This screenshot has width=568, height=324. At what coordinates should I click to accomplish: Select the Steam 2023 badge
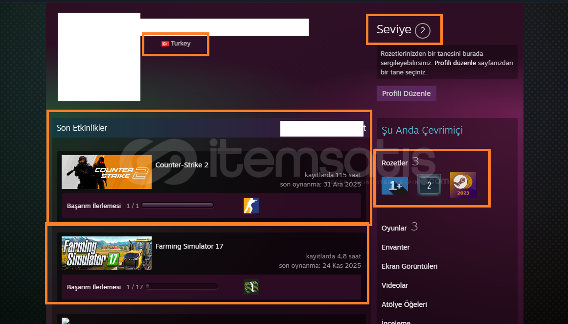click(x=463, y=185)
